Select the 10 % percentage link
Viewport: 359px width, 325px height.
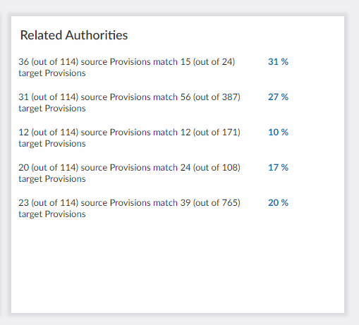tap(278, 133)
